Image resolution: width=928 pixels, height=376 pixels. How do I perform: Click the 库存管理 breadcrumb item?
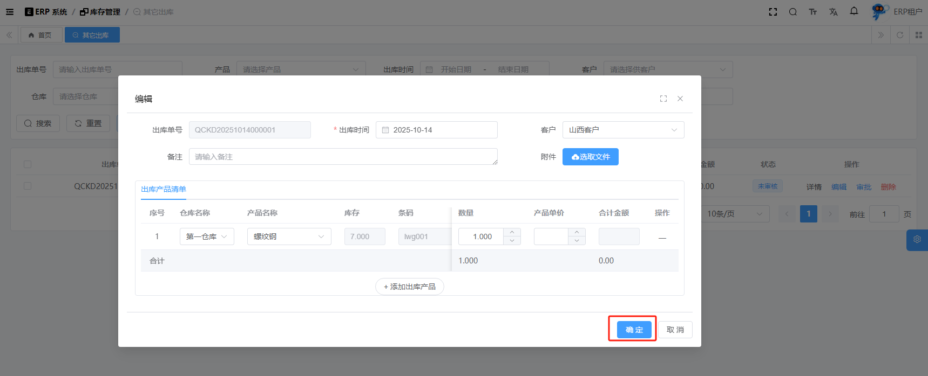pyautogui.click(x=100, y=12)
